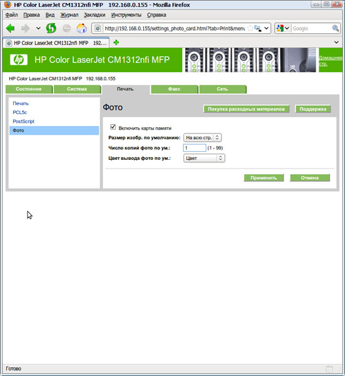Open the Размер изобр. по умолчанию dropdown
Viewport: 345px width, 376px height.
point(202,138)
